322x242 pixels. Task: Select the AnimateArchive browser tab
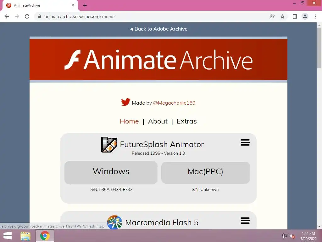tap(40, 5)
